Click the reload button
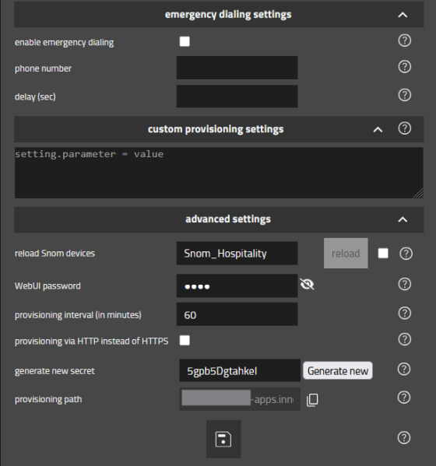Viewport: 436px width, 466px height. [346, 253]
